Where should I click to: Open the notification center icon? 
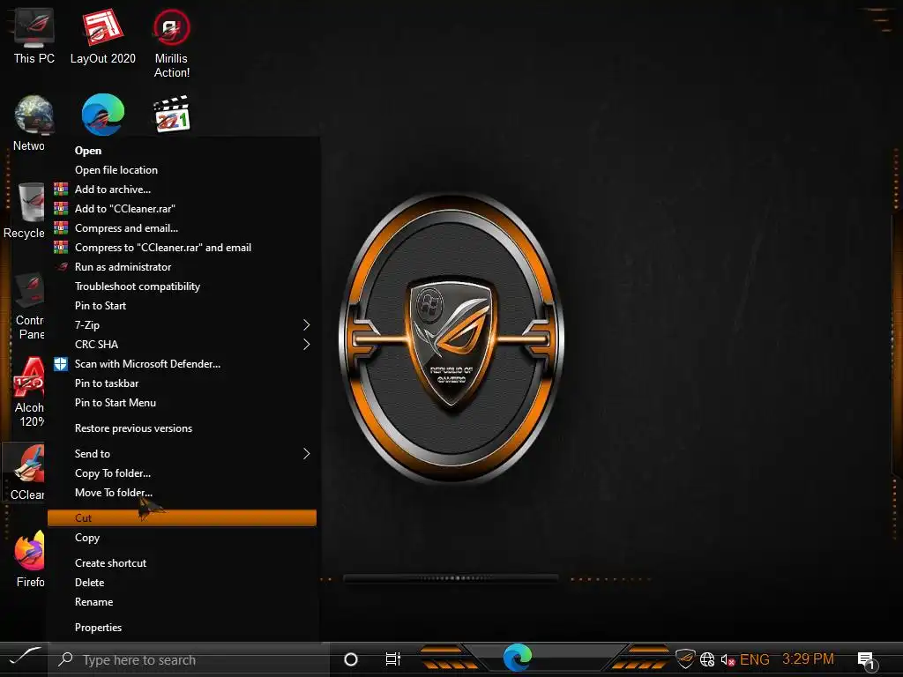pyautogui.click(x=867, y=660)
